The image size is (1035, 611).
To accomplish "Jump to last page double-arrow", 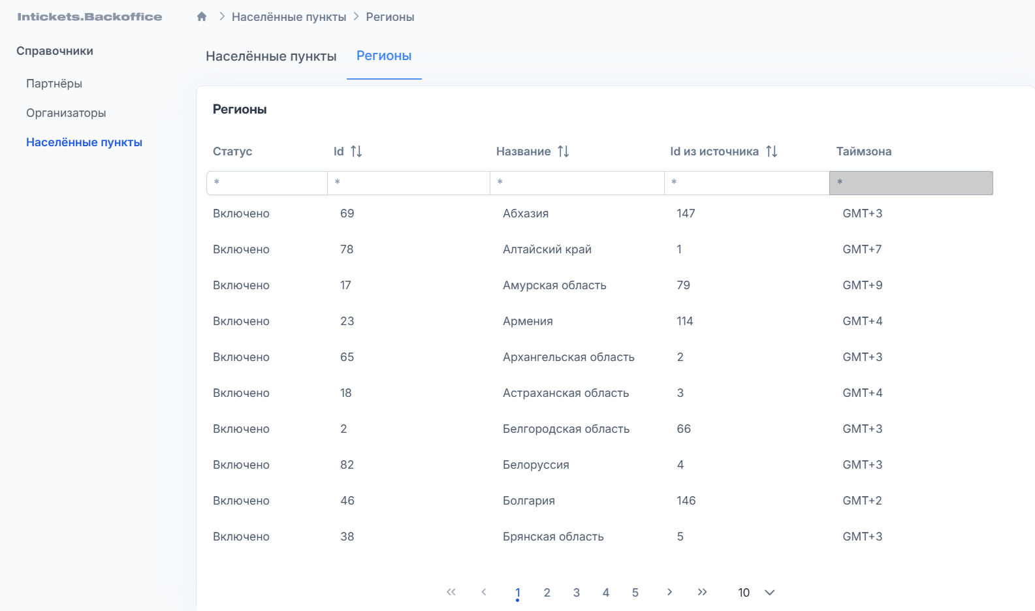I will click(702, 592).
